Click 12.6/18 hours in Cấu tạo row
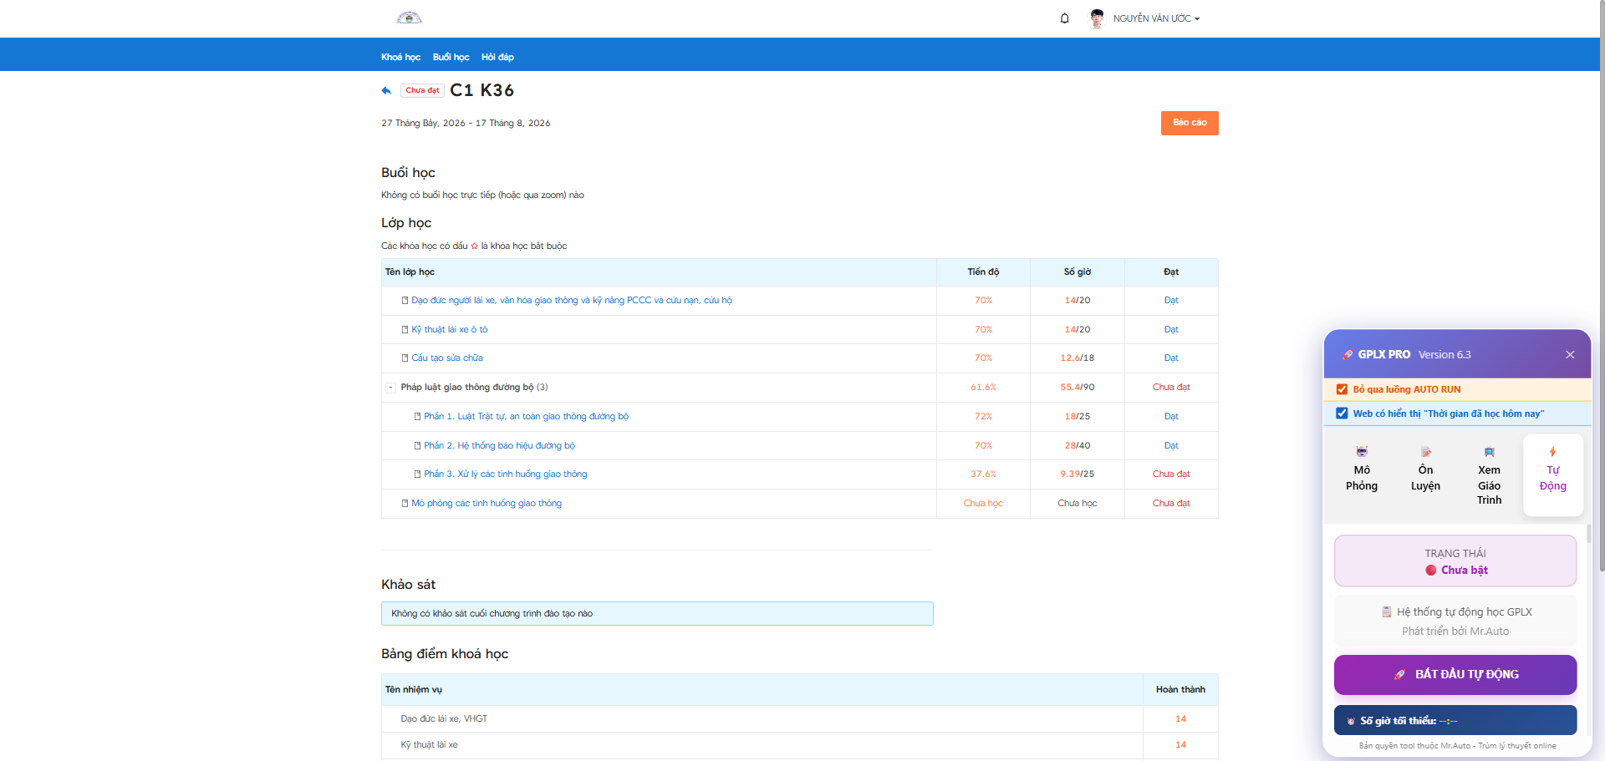 click(x=1078, y=358)
